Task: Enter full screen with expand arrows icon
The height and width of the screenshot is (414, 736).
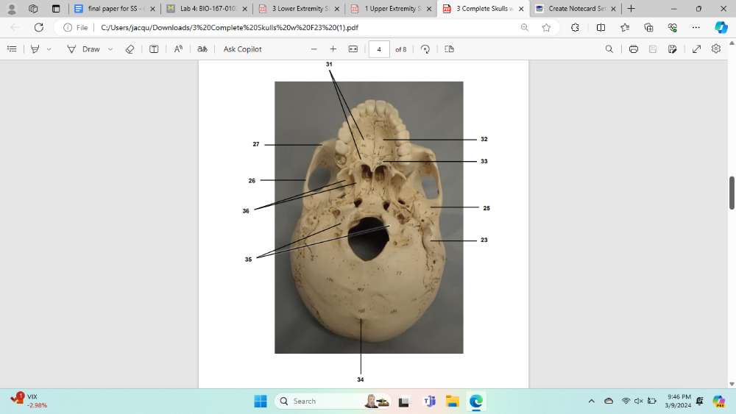Action: 696,49
